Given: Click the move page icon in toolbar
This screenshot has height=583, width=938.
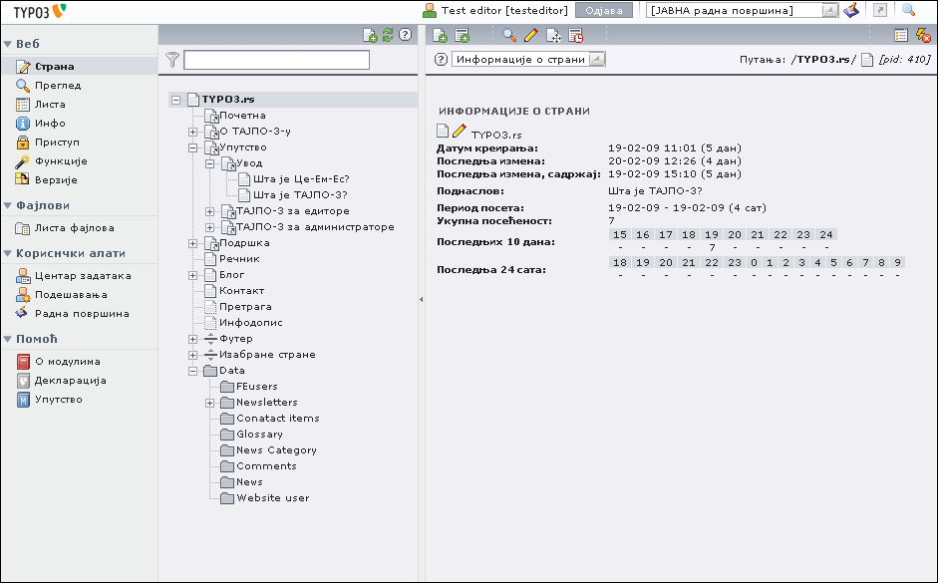Looking at the screenshot, I should point(553,36).
